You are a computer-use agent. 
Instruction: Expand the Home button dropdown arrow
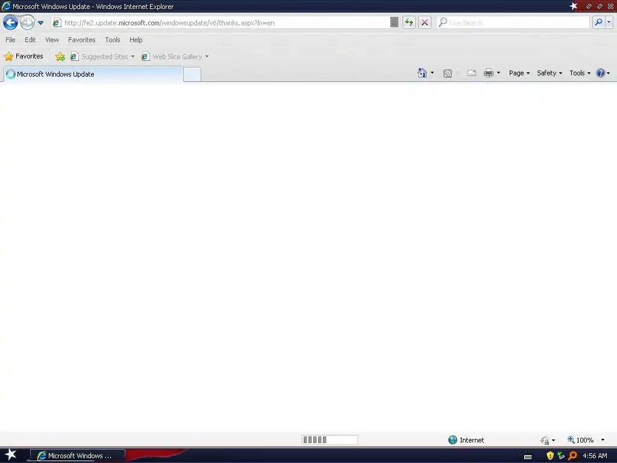432,73
